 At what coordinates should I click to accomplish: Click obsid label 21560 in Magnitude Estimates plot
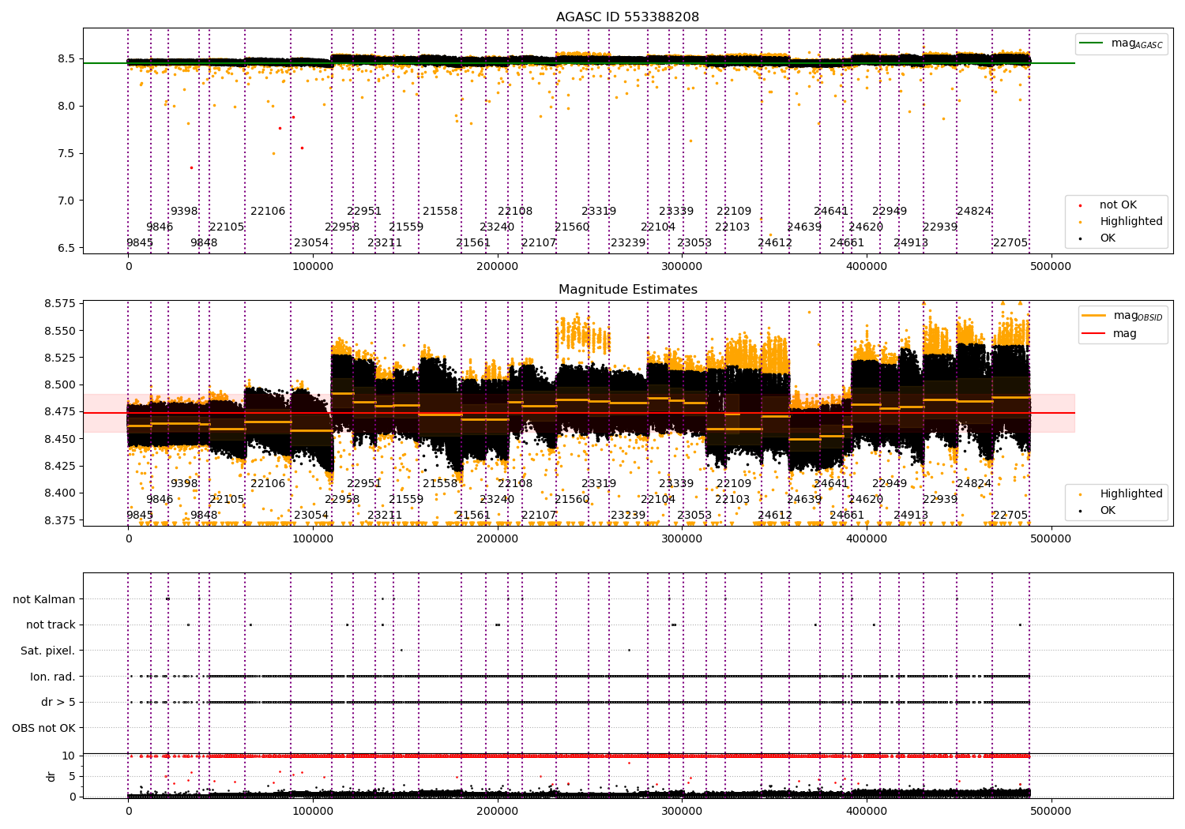pyautogui.click(x=572, y=499)
